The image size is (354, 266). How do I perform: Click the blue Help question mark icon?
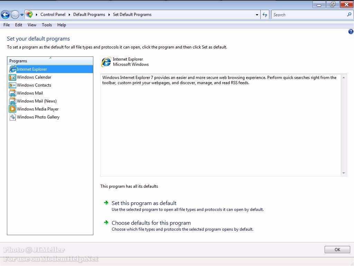click(351, 32)
